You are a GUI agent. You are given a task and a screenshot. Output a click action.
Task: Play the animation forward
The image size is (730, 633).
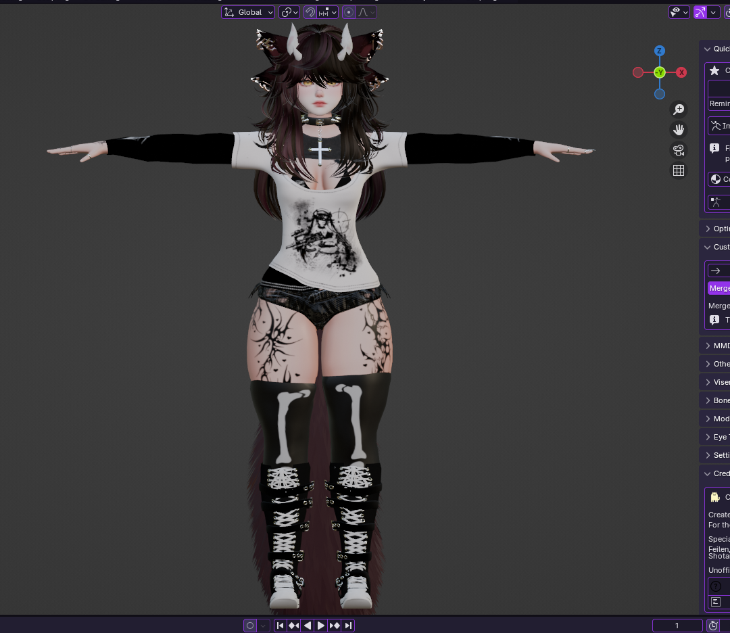point(321,626)
